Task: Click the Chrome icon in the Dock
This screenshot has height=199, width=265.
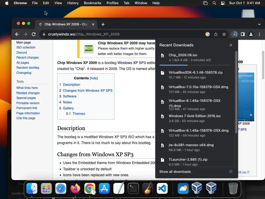Action: [x=90, y=188]
